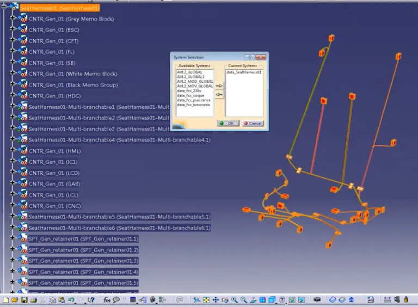418x307 pixels.
Task: Select data_fcx_coque in Available Systems
Action: pos(190,95)
